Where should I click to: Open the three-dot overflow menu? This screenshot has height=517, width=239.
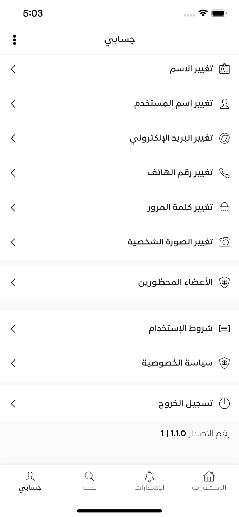tap(14, 40)
